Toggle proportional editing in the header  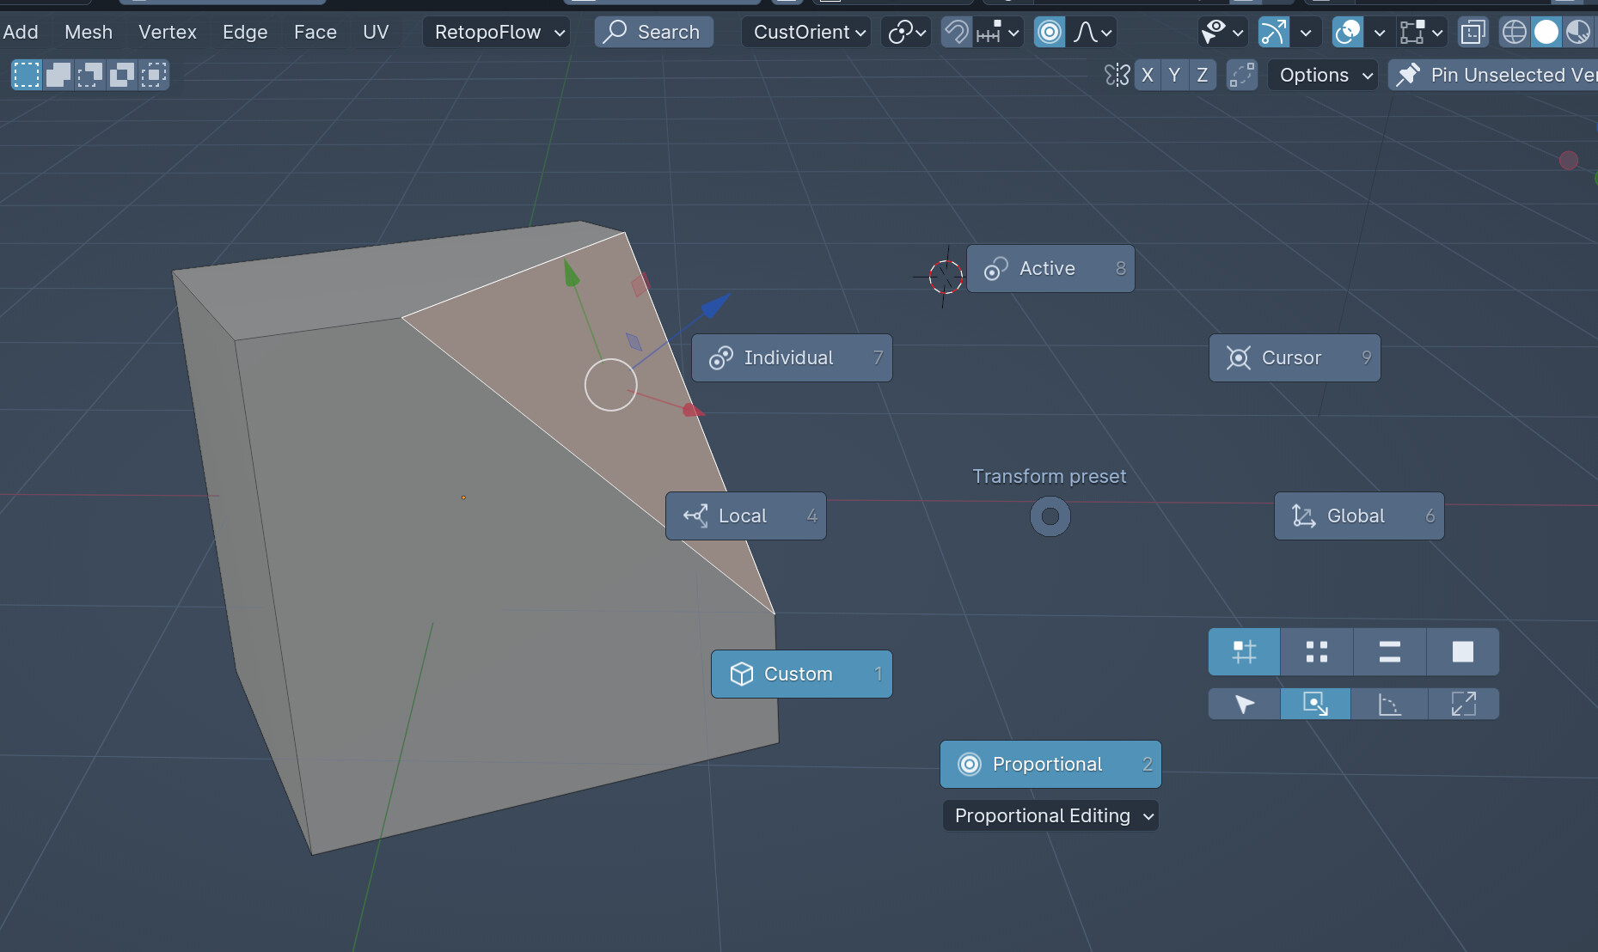click(x=1050, y=33)
